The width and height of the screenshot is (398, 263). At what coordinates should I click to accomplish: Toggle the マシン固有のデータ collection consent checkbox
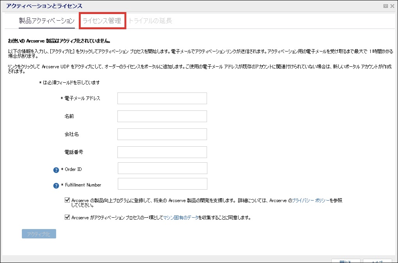[67, 217]
